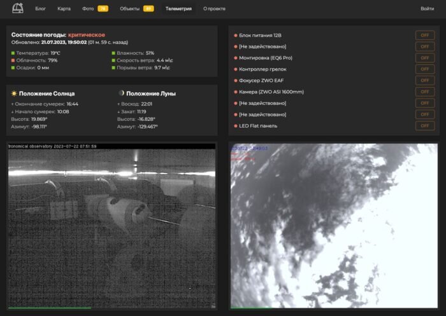Viewport: 446px width, 316px height.
Task: Toggle OFF switch for Контроллер грелок
Action: coord(425,69)
